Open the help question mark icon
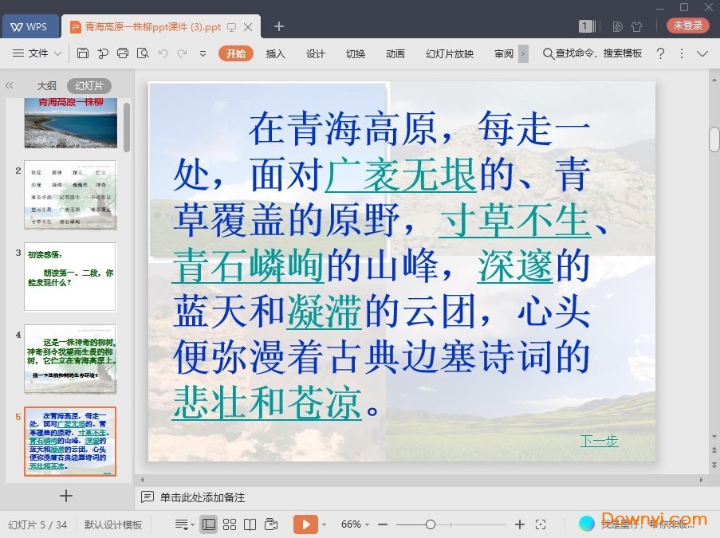Image resolution: width=720 pixels, height=538 pixels. pos(660,53)
